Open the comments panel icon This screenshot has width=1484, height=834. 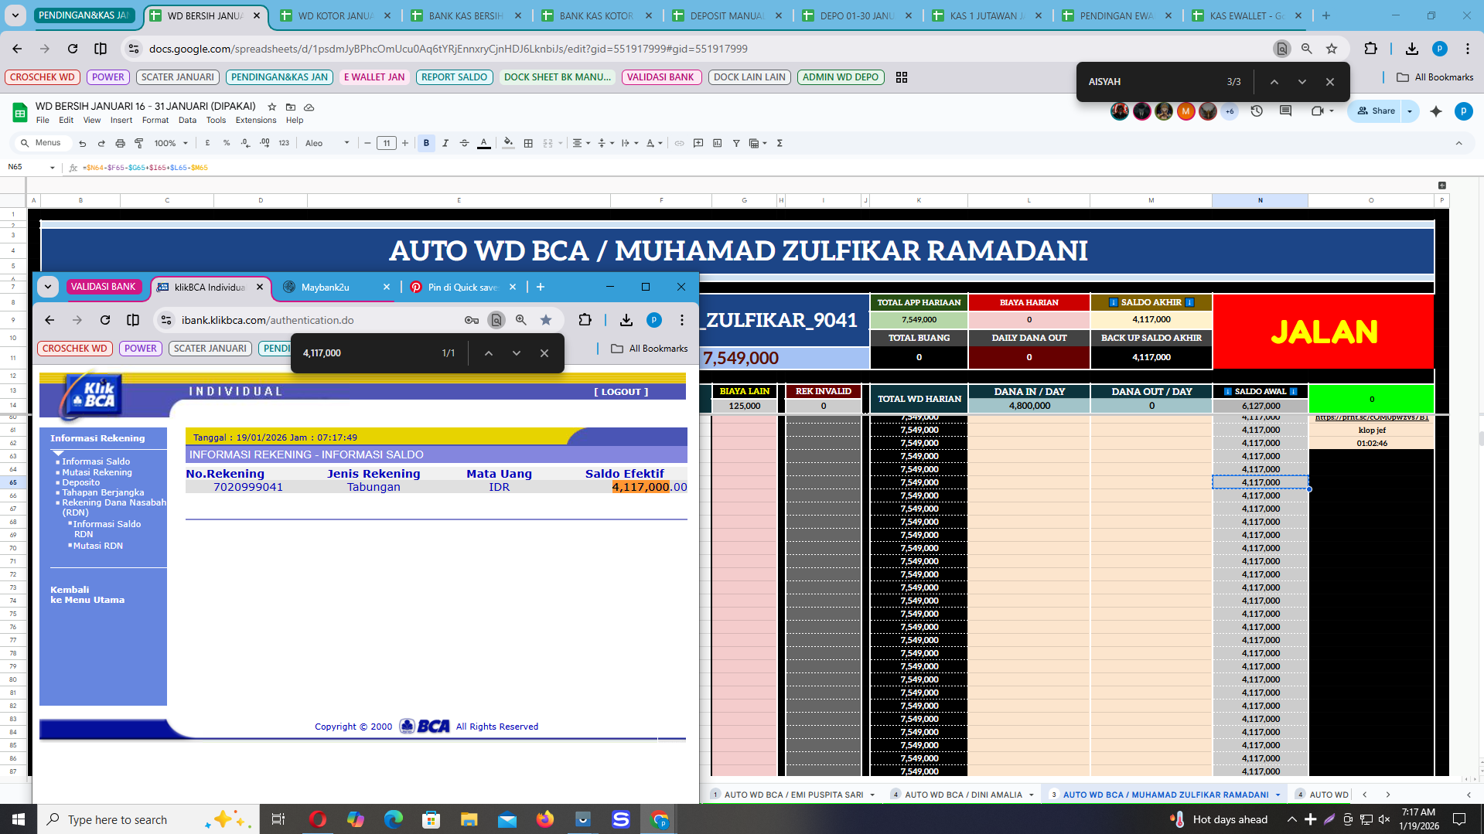tap(1285, 111)
